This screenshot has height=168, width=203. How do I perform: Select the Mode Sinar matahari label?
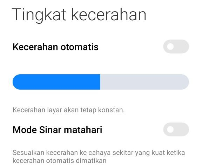coord(57,129)
